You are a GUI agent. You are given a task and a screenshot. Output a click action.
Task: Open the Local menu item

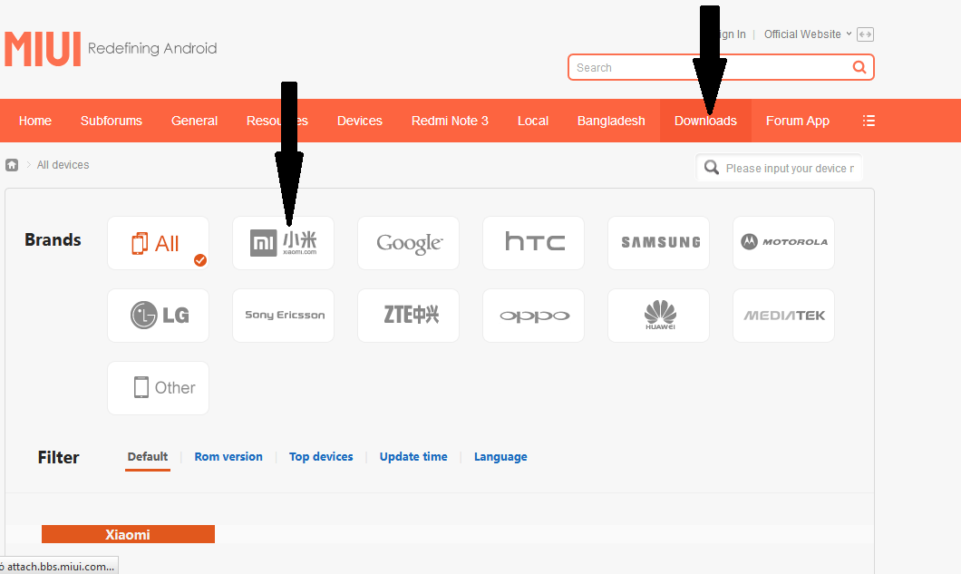532,121
